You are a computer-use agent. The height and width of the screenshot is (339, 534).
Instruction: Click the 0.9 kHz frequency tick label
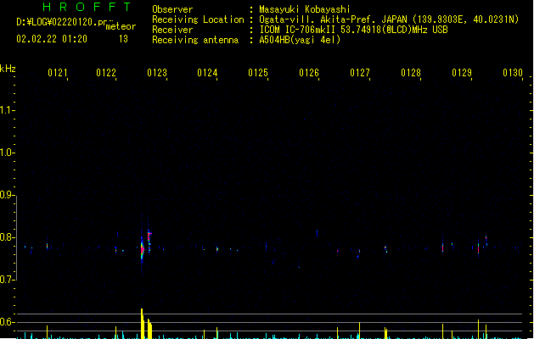coord(7,195)
